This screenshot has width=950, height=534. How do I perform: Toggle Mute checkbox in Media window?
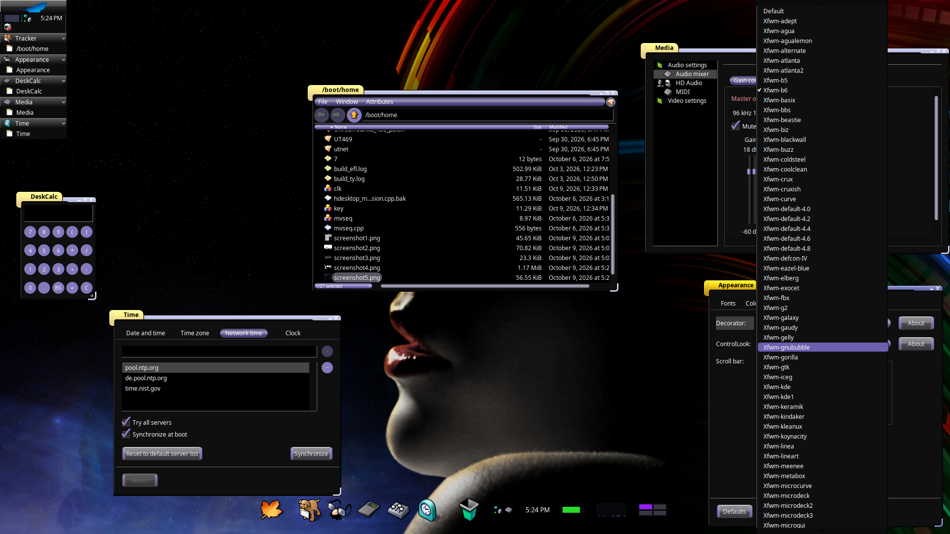736,126
